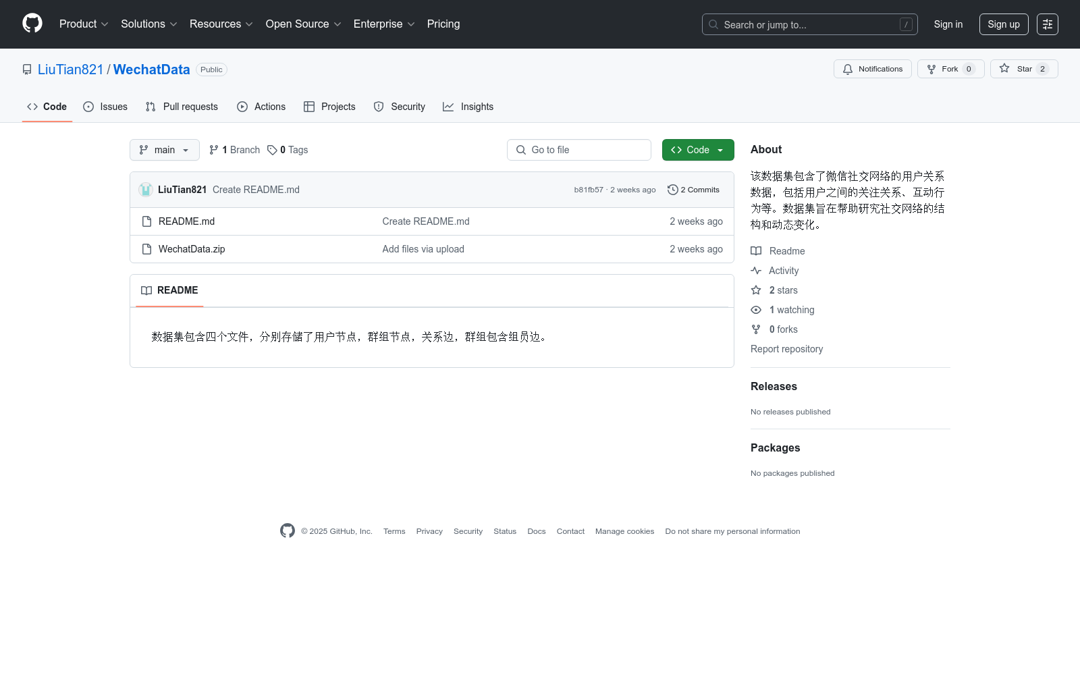Open the Releases heading link
This screenshot has height=675, width=1080.
(774, 386)
